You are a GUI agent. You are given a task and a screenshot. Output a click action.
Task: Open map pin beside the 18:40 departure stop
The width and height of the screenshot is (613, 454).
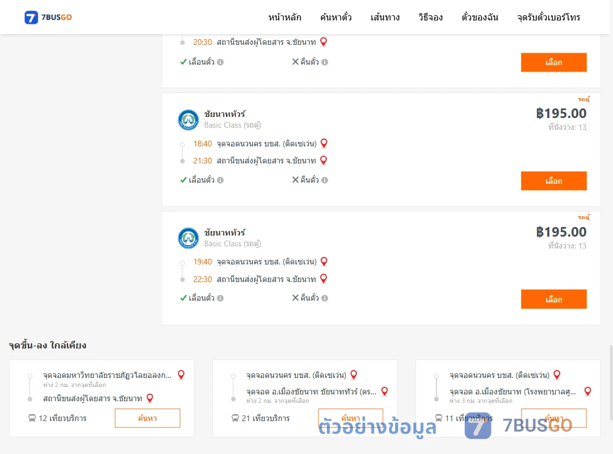[324, 144]
